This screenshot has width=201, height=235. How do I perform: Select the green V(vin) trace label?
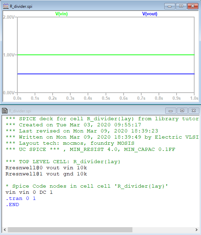point(61,14)
